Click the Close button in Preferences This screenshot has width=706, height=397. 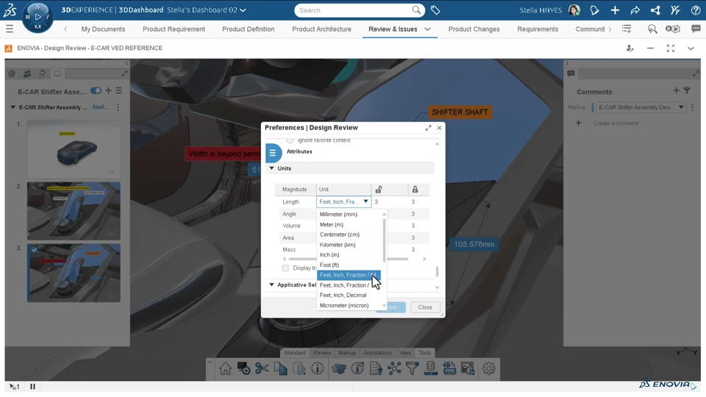(425, 307)
